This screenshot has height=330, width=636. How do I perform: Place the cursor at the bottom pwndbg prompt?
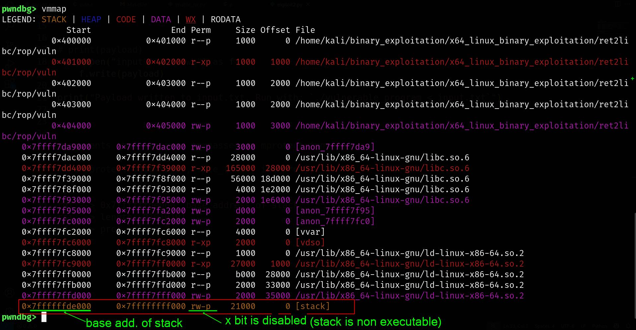tap(44, 317)
